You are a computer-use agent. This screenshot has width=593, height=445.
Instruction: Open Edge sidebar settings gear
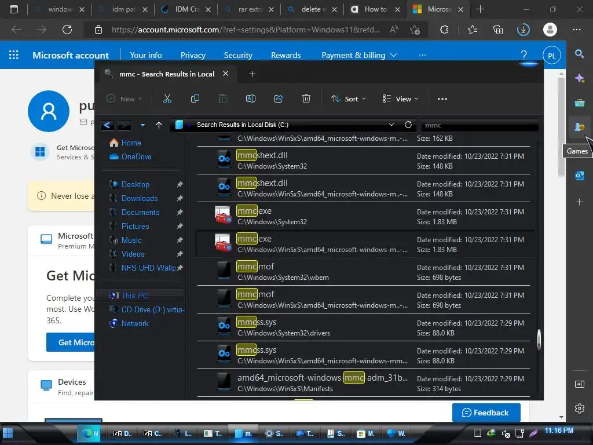(579, 408)
